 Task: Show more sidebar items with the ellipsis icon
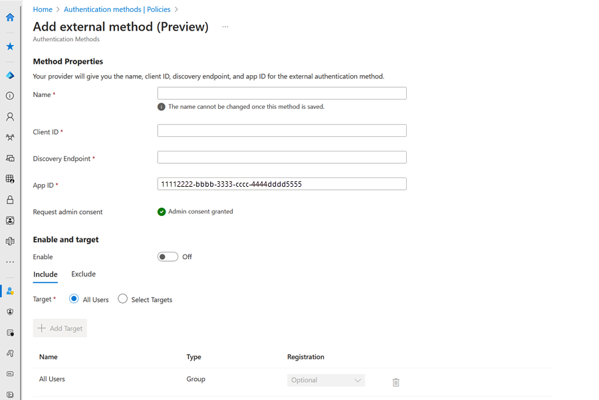[9, 262]
